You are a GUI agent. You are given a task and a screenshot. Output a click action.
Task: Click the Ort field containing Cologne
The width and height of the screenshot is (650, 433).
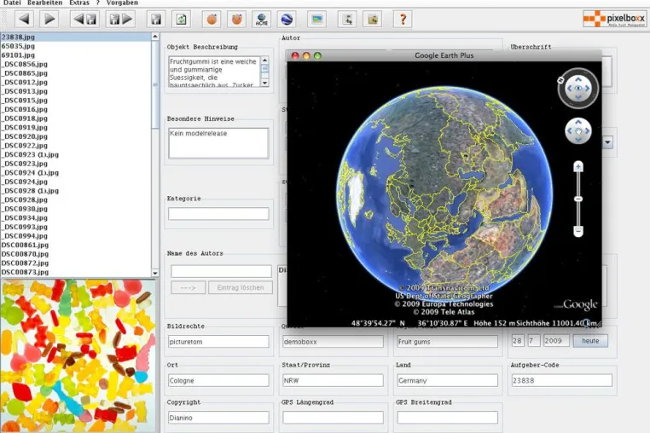(x=218, y=380)
